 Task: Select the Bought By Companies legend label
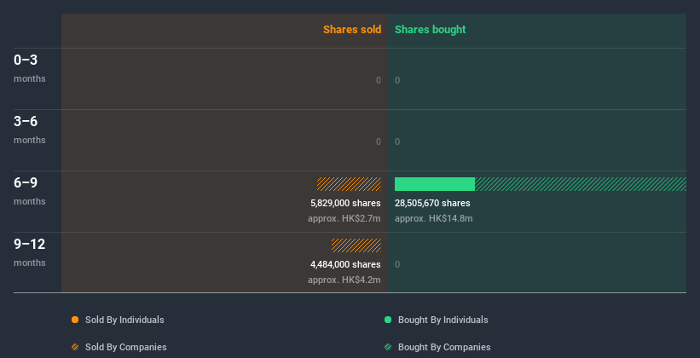pyautogui.click(x=444, y=347)
